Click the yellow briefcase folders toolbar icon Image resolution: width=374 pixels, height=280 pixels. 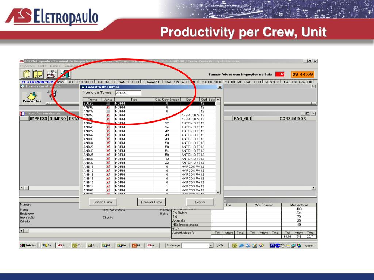26,74
